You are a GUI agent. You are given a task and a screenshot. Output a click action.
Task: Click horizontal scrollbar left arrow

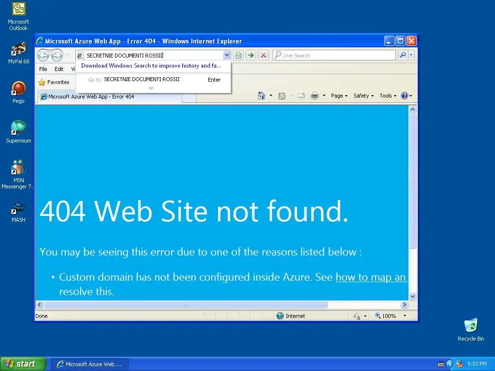pyautogui.click(x=39, y=305)
